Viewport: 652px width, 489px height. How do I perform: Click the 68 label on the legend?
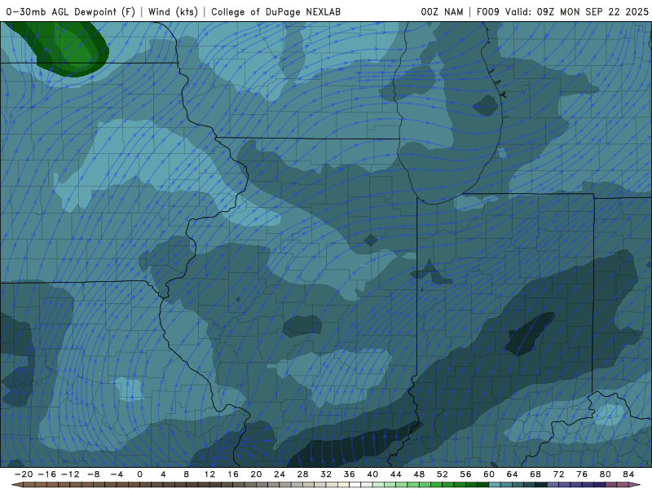(x=535, y=474)
